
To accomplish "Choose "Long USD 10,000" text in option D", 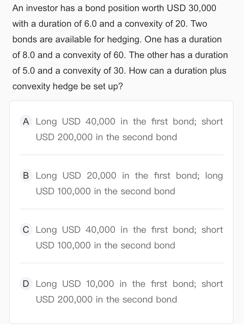I will click(75, 284).
